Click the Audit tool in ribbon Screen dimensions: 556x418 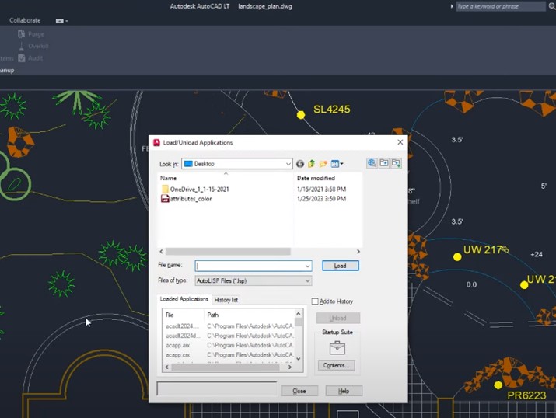pyautogui.click(x=30, y=58)
